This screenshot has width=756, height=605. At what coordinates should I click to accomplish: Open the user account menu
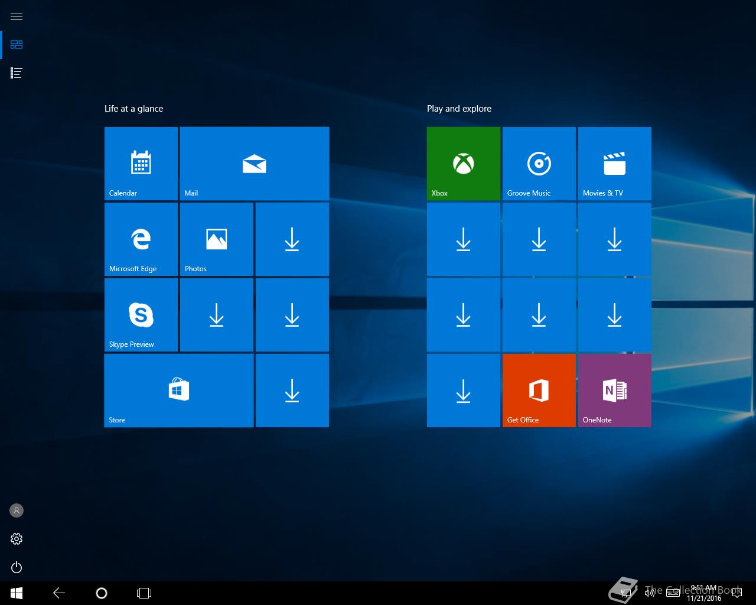(x=17, y=510)
